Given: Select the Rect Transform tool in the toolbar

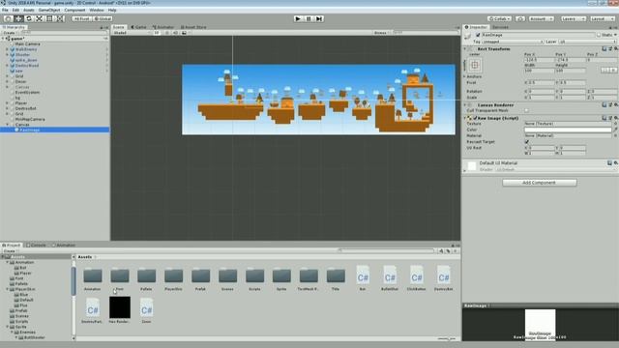Looking at the screenshot, I should coord(49,18).
